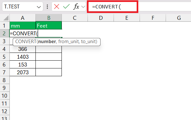Viewport: 191px width, 120px height.
Task: Open the Name Box dropdown arrow
Action: 39,7
